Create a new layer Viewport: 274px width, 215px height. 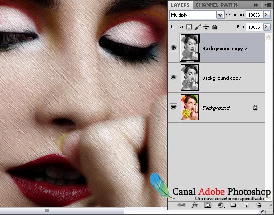[246, 205]
